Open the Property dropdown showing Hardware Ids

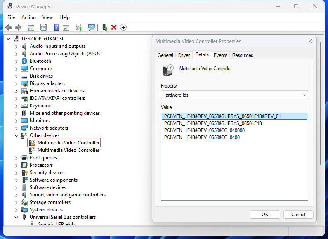click(x=234, y=95)
